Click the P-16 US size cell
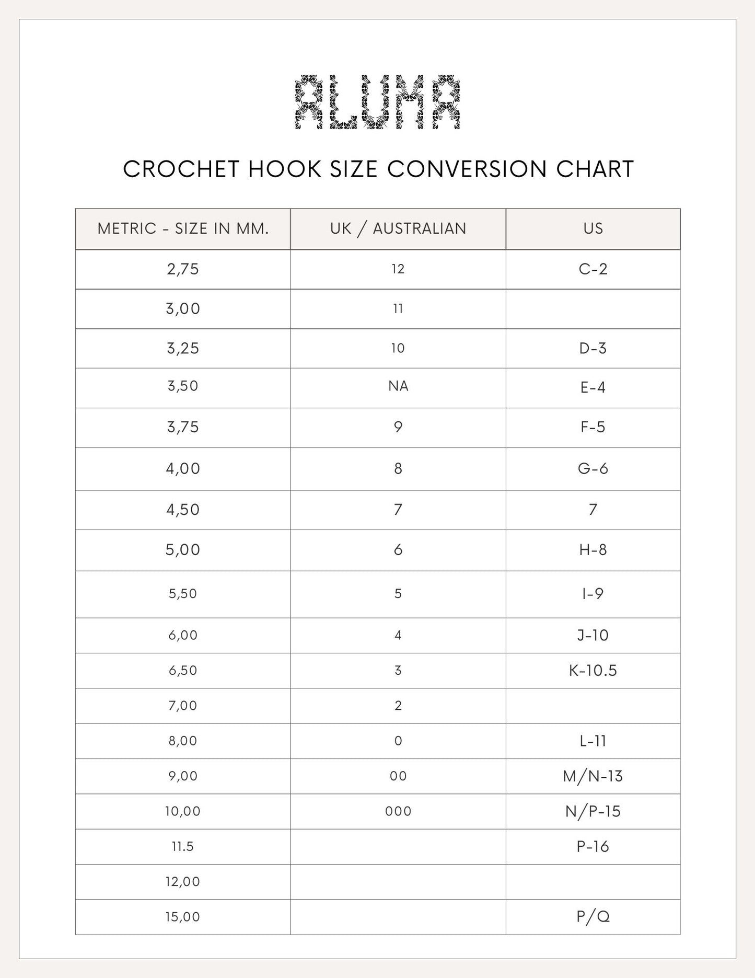The width and height of the screenshot is (755, 978). point(593,846)
